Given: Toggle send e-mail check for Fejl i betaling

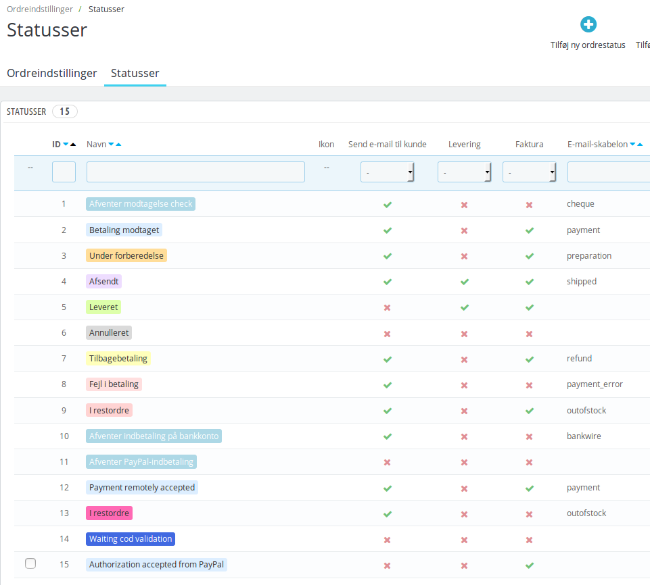Looking at the screenshot, I should coord(387,385).
